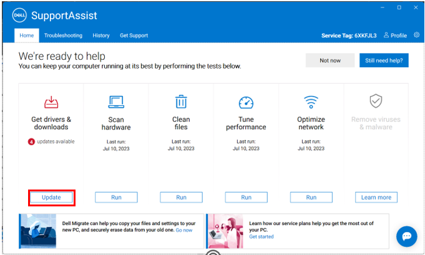Click the Scan hardware label

pos(116,123)
